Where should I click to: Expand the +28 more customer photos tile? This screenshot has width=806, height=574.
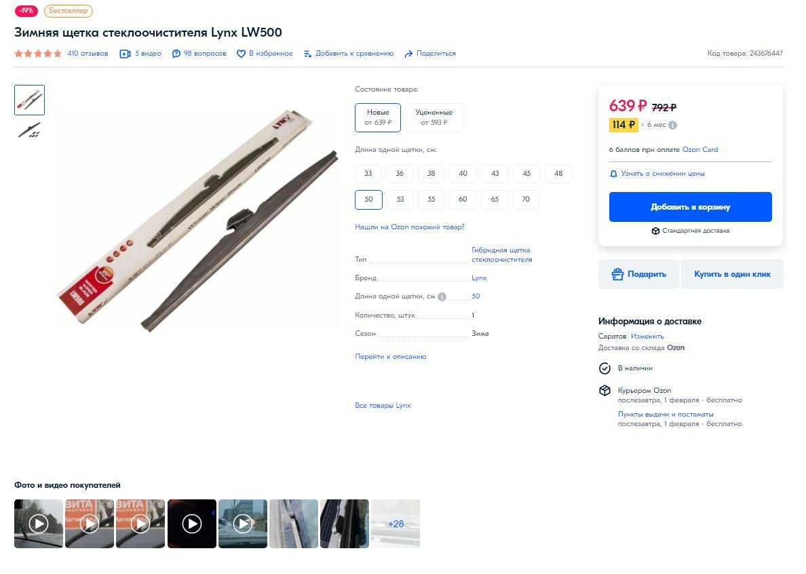click(x=396, y=524)
